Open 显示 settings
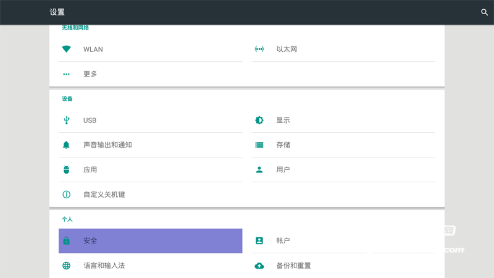This screenshot has width=494, height=278. point(343,120)
